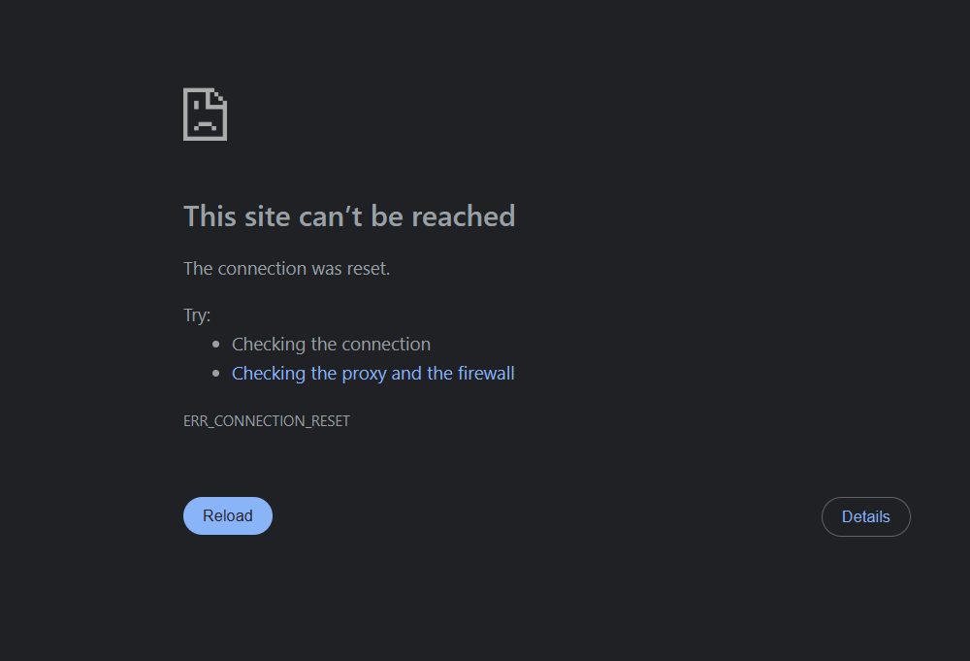Click the Reload button
The height and width of the screenshot is (661, 970).
(228, 515)
